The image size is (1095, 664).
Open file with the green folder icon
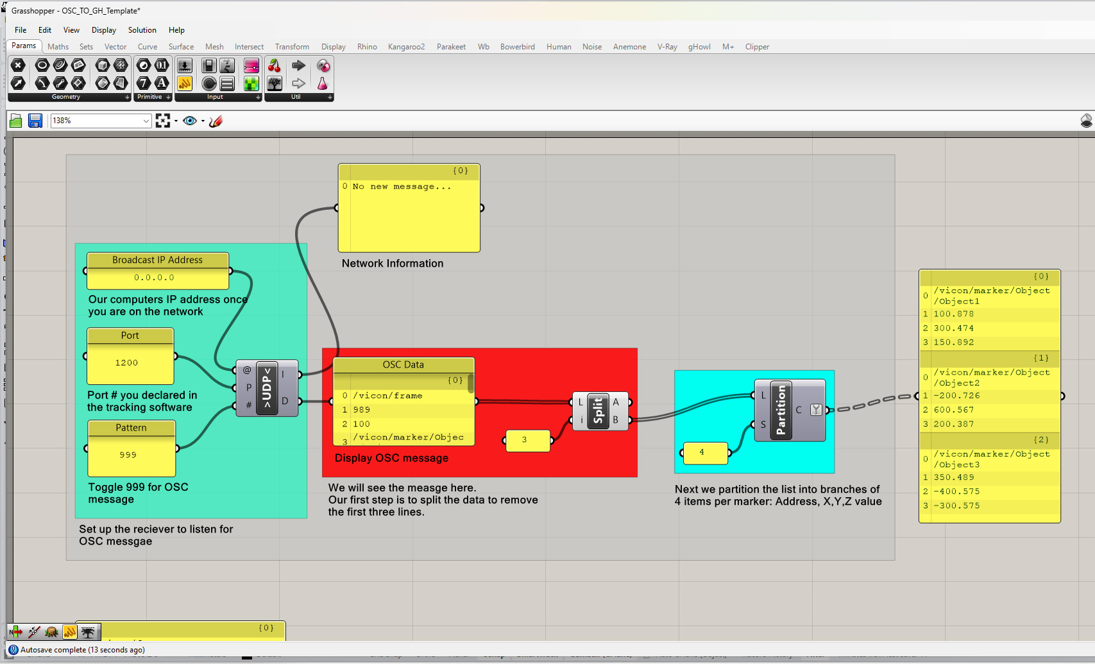16,121
